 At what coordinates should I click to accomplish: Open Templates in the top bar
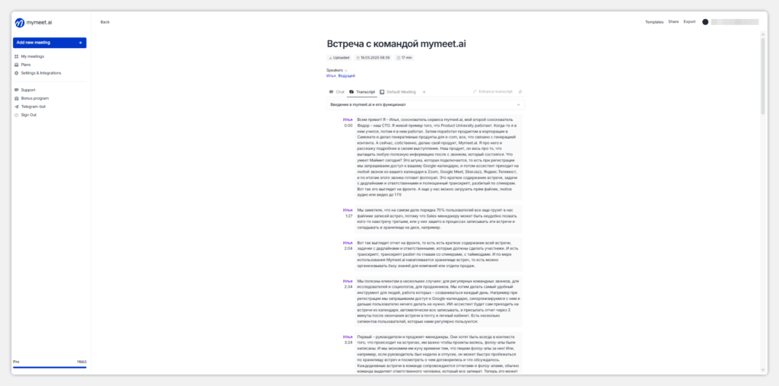coord(654,22)
